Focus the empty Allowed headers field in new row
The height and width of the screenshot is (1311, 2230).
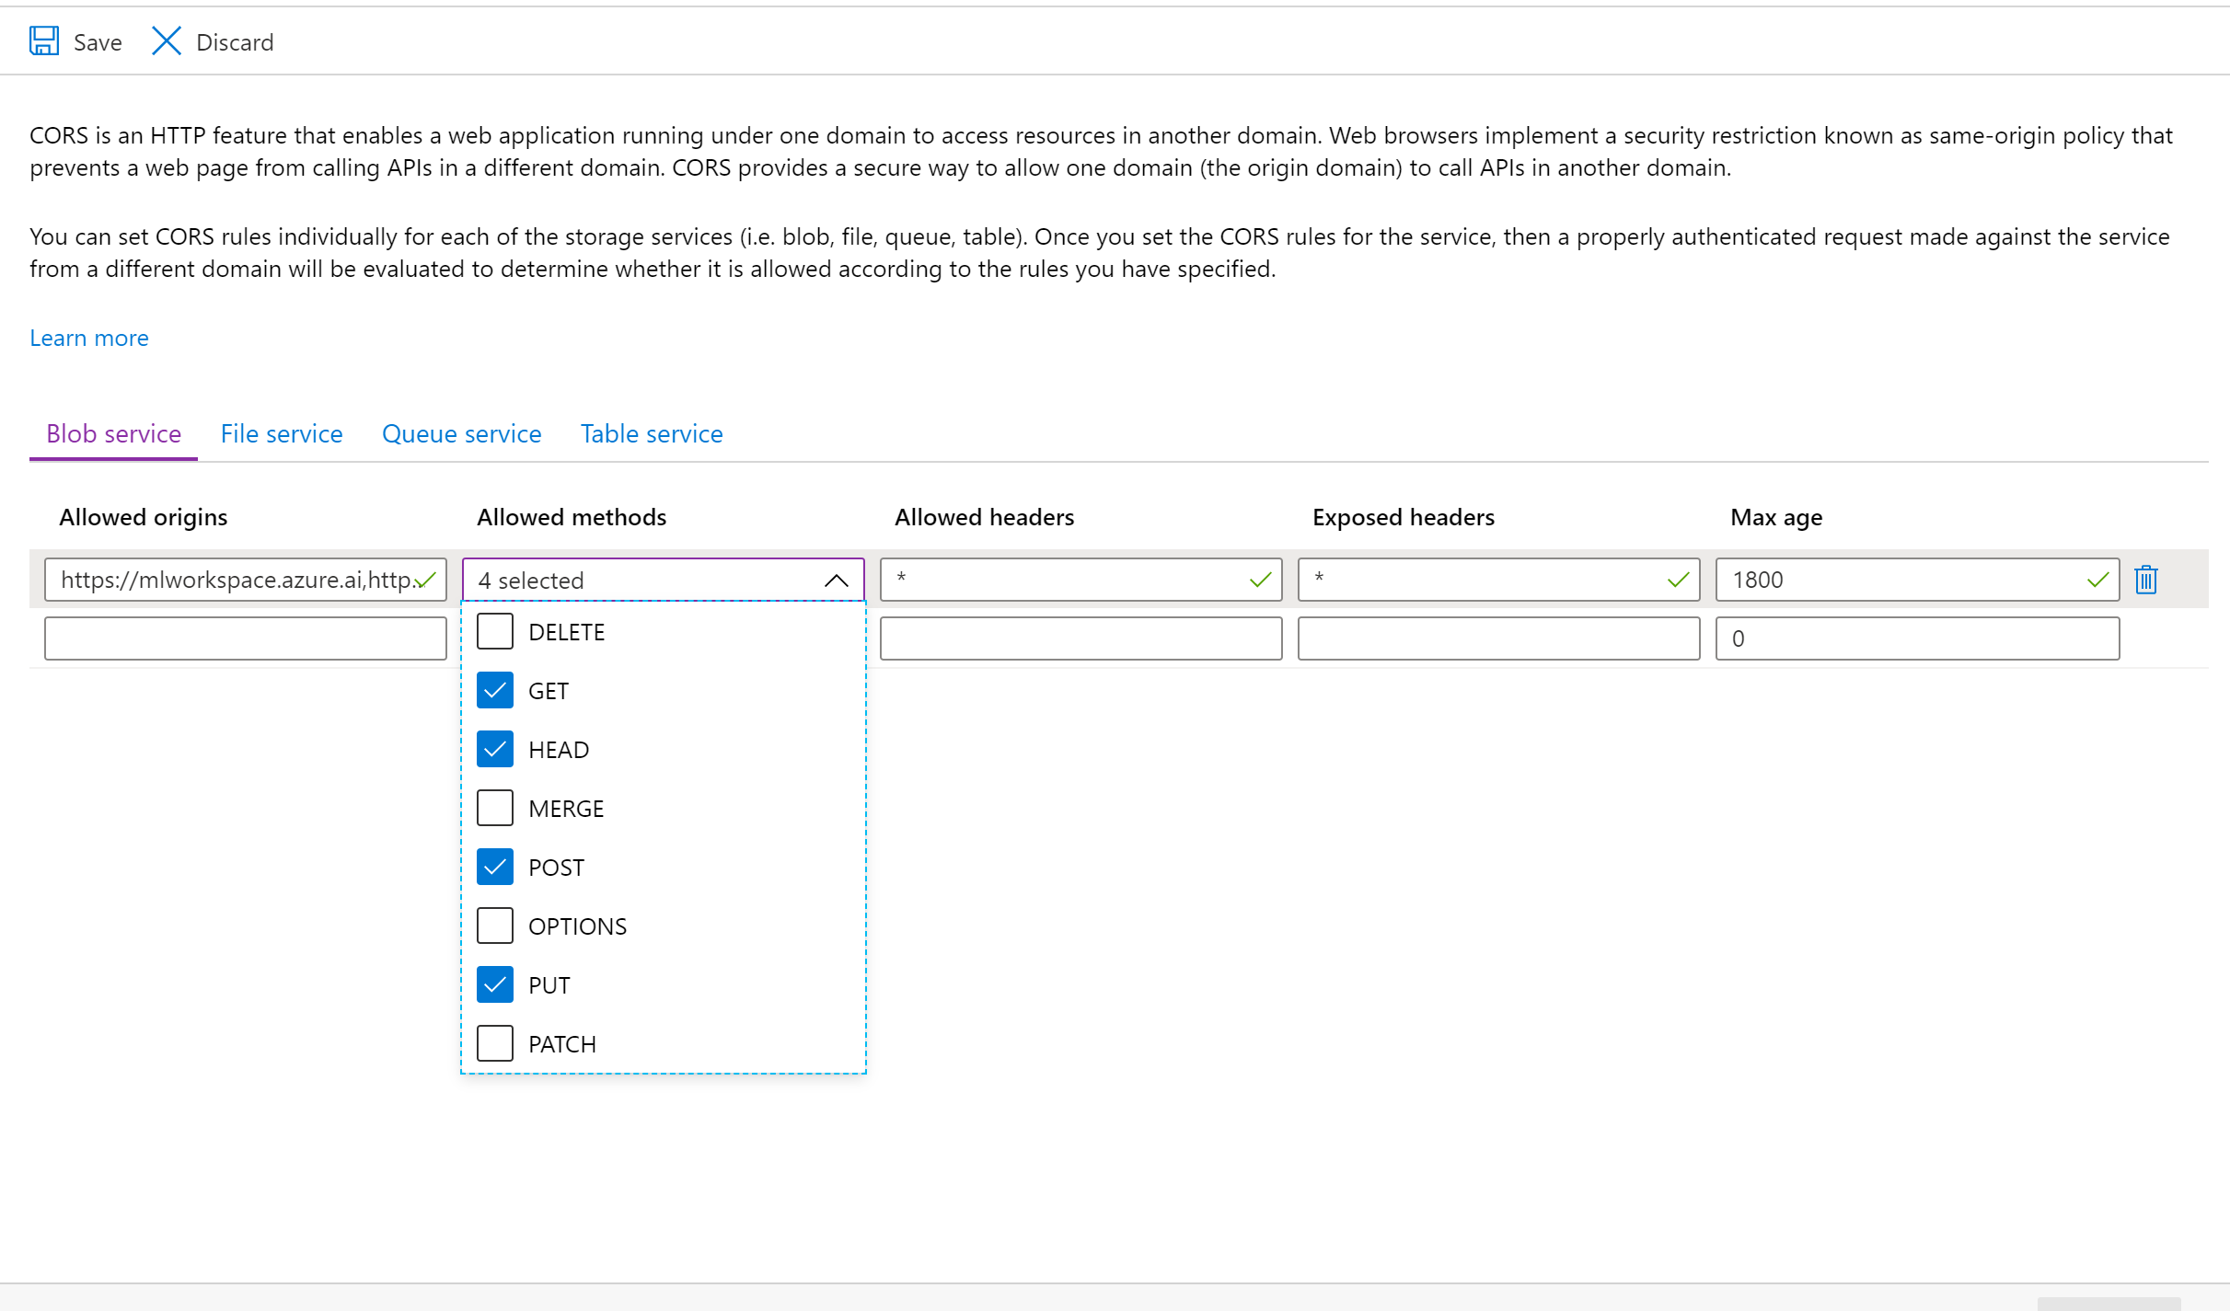[x=1080, y=638]
